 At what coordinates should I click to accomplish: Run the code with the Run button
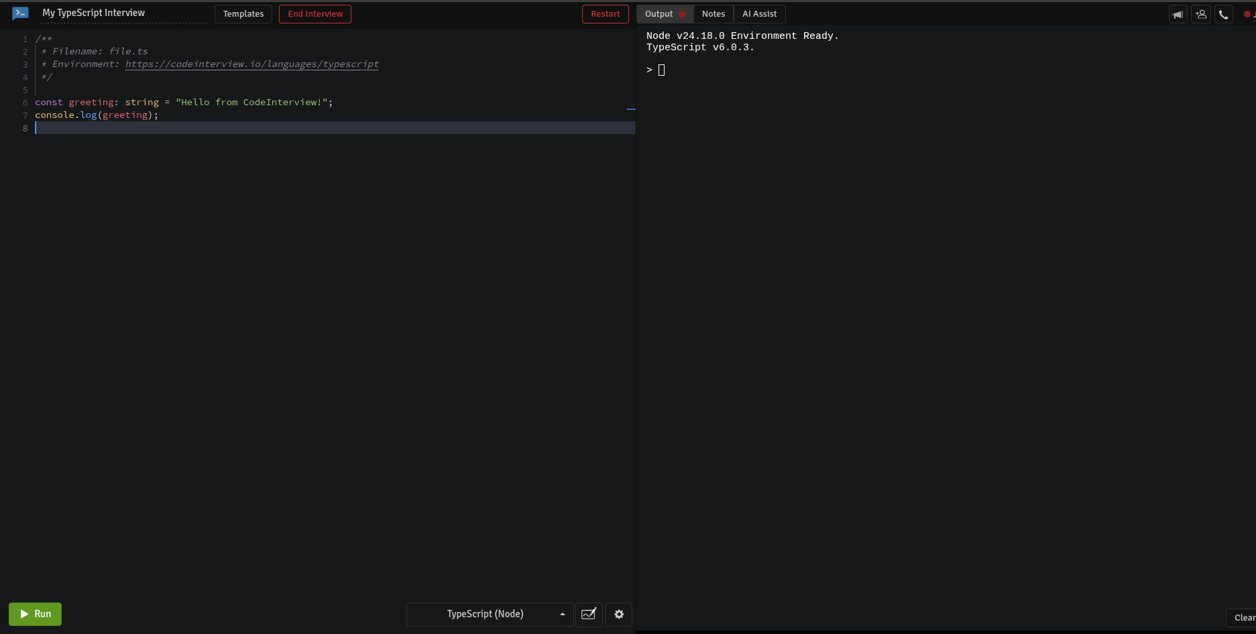[35, 614]
